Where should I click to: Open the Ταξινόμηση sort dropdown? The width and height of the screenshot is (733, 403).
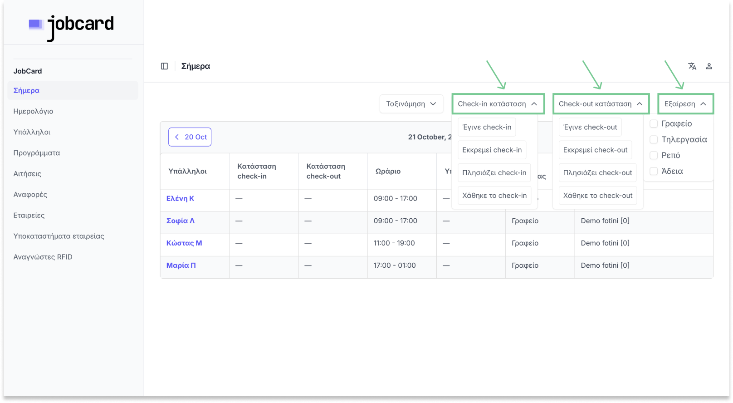[411, 104]
